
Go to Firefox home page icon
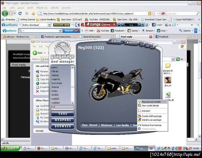coord(33,13)
